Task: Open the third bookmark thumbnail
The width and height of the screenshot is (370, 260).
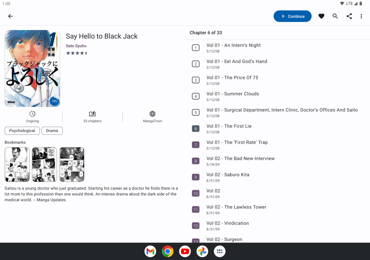Action: click(x=72, y=164)
